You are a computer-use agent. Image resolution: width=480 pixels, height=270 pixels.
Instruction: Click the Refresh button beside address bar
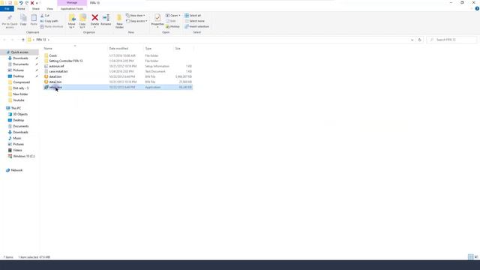coord(419,40)
